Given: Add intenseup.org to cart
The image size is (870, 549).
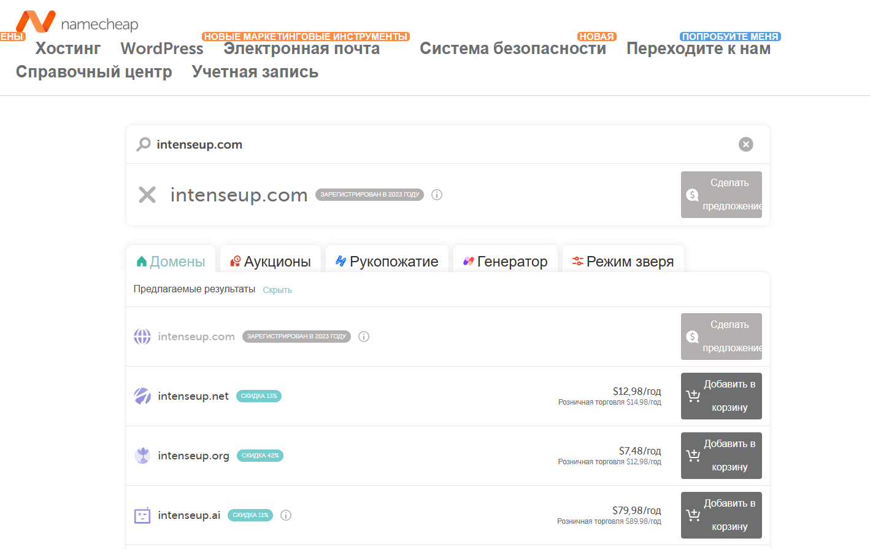Looking at the screenshot, I should [x=722, y=456].
